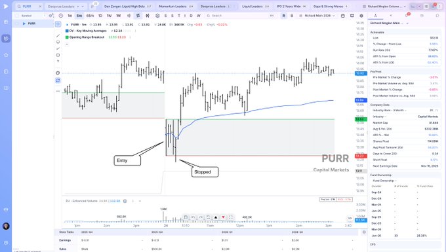The image size is (446, 252).
Task: Click the screen layout icon
Action: tap(352, 16)
